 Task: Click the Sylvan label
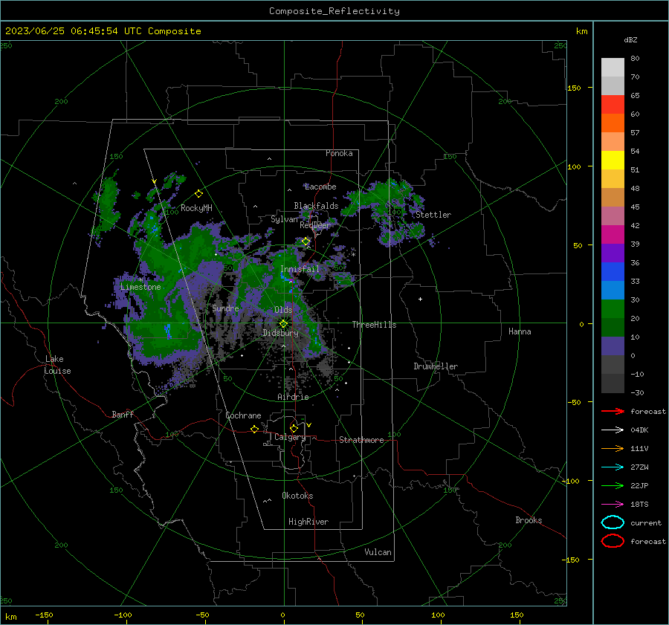(x=284, y=219)
